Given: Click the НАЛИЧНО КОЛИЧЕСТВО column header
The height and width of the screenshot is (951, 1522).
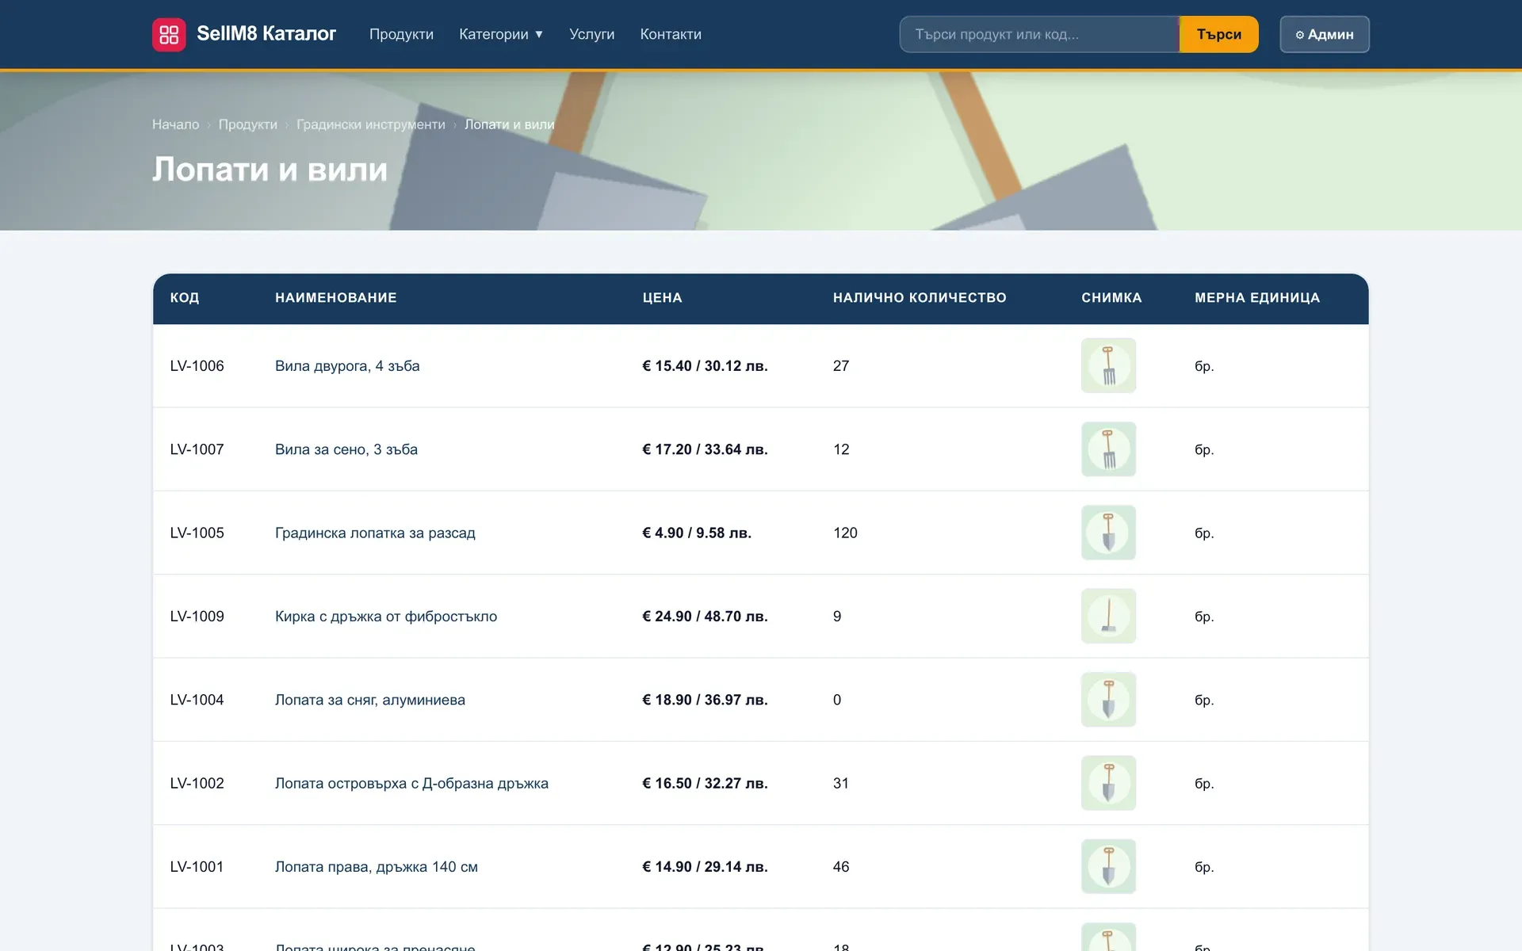Looking at the screenshot, I should point(920,298).
